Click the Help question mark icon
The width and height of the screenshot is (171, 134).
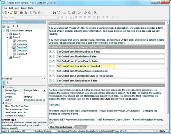coord(79,13)
